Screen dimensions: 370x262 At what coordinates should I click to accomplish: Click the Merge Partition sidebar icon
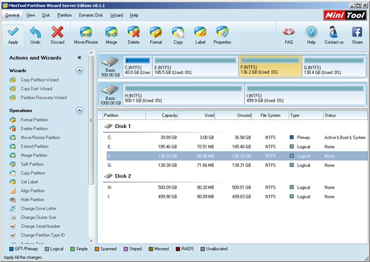click(13, 155)
